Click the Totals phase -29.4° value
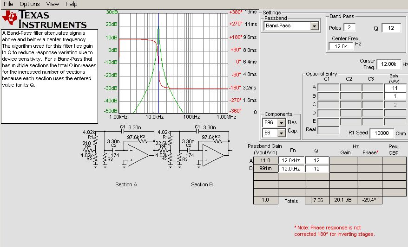 [x=369, y=200]
